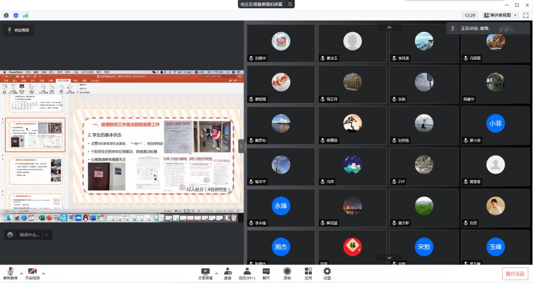Expand video options arrow beside camera
This screenshot has width=533, height=283.
click(x=43, y=273)
